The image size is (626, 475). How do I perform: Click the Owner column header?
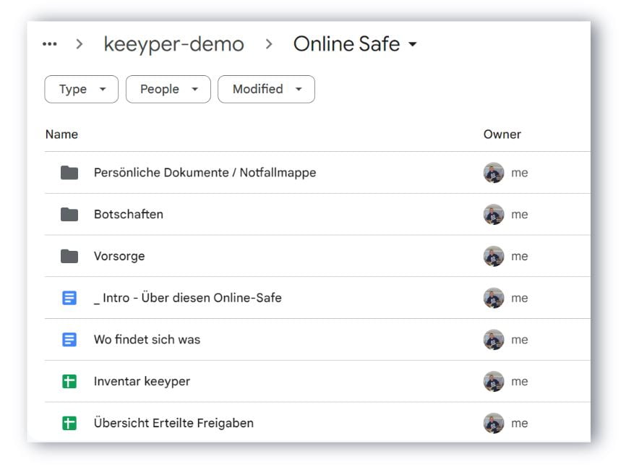[x=502, y=134]
